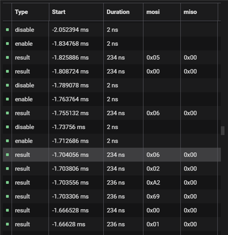The image size is (228, 235).
Task: Click the green marker of the highlighted -1.704056 ms row
Action: tap(7, 155)
